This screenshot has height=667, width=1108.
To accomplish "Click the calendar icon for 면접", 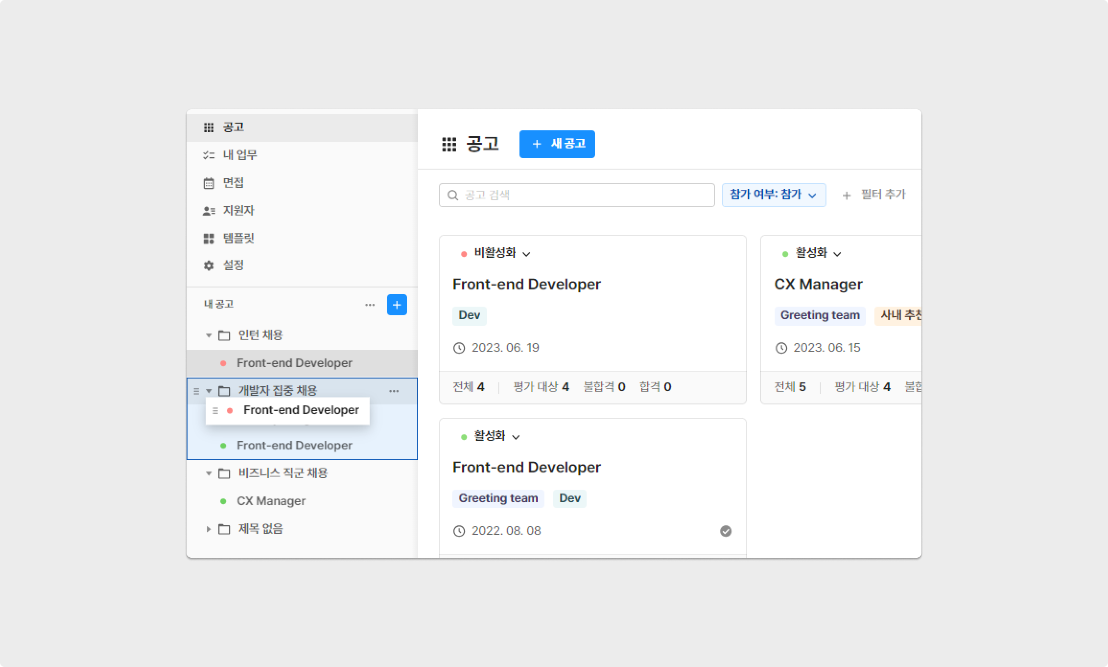I will point(209,183).
